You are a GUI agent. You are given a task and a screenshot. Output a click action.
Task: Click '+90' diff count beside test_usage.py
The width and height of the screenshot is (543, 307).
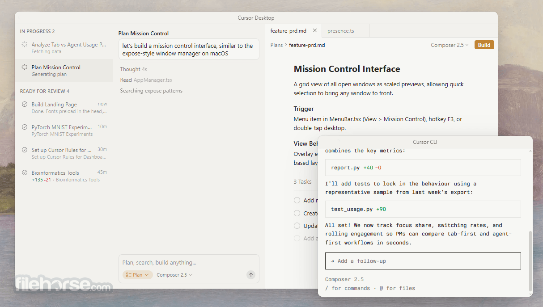click(381, 209)
